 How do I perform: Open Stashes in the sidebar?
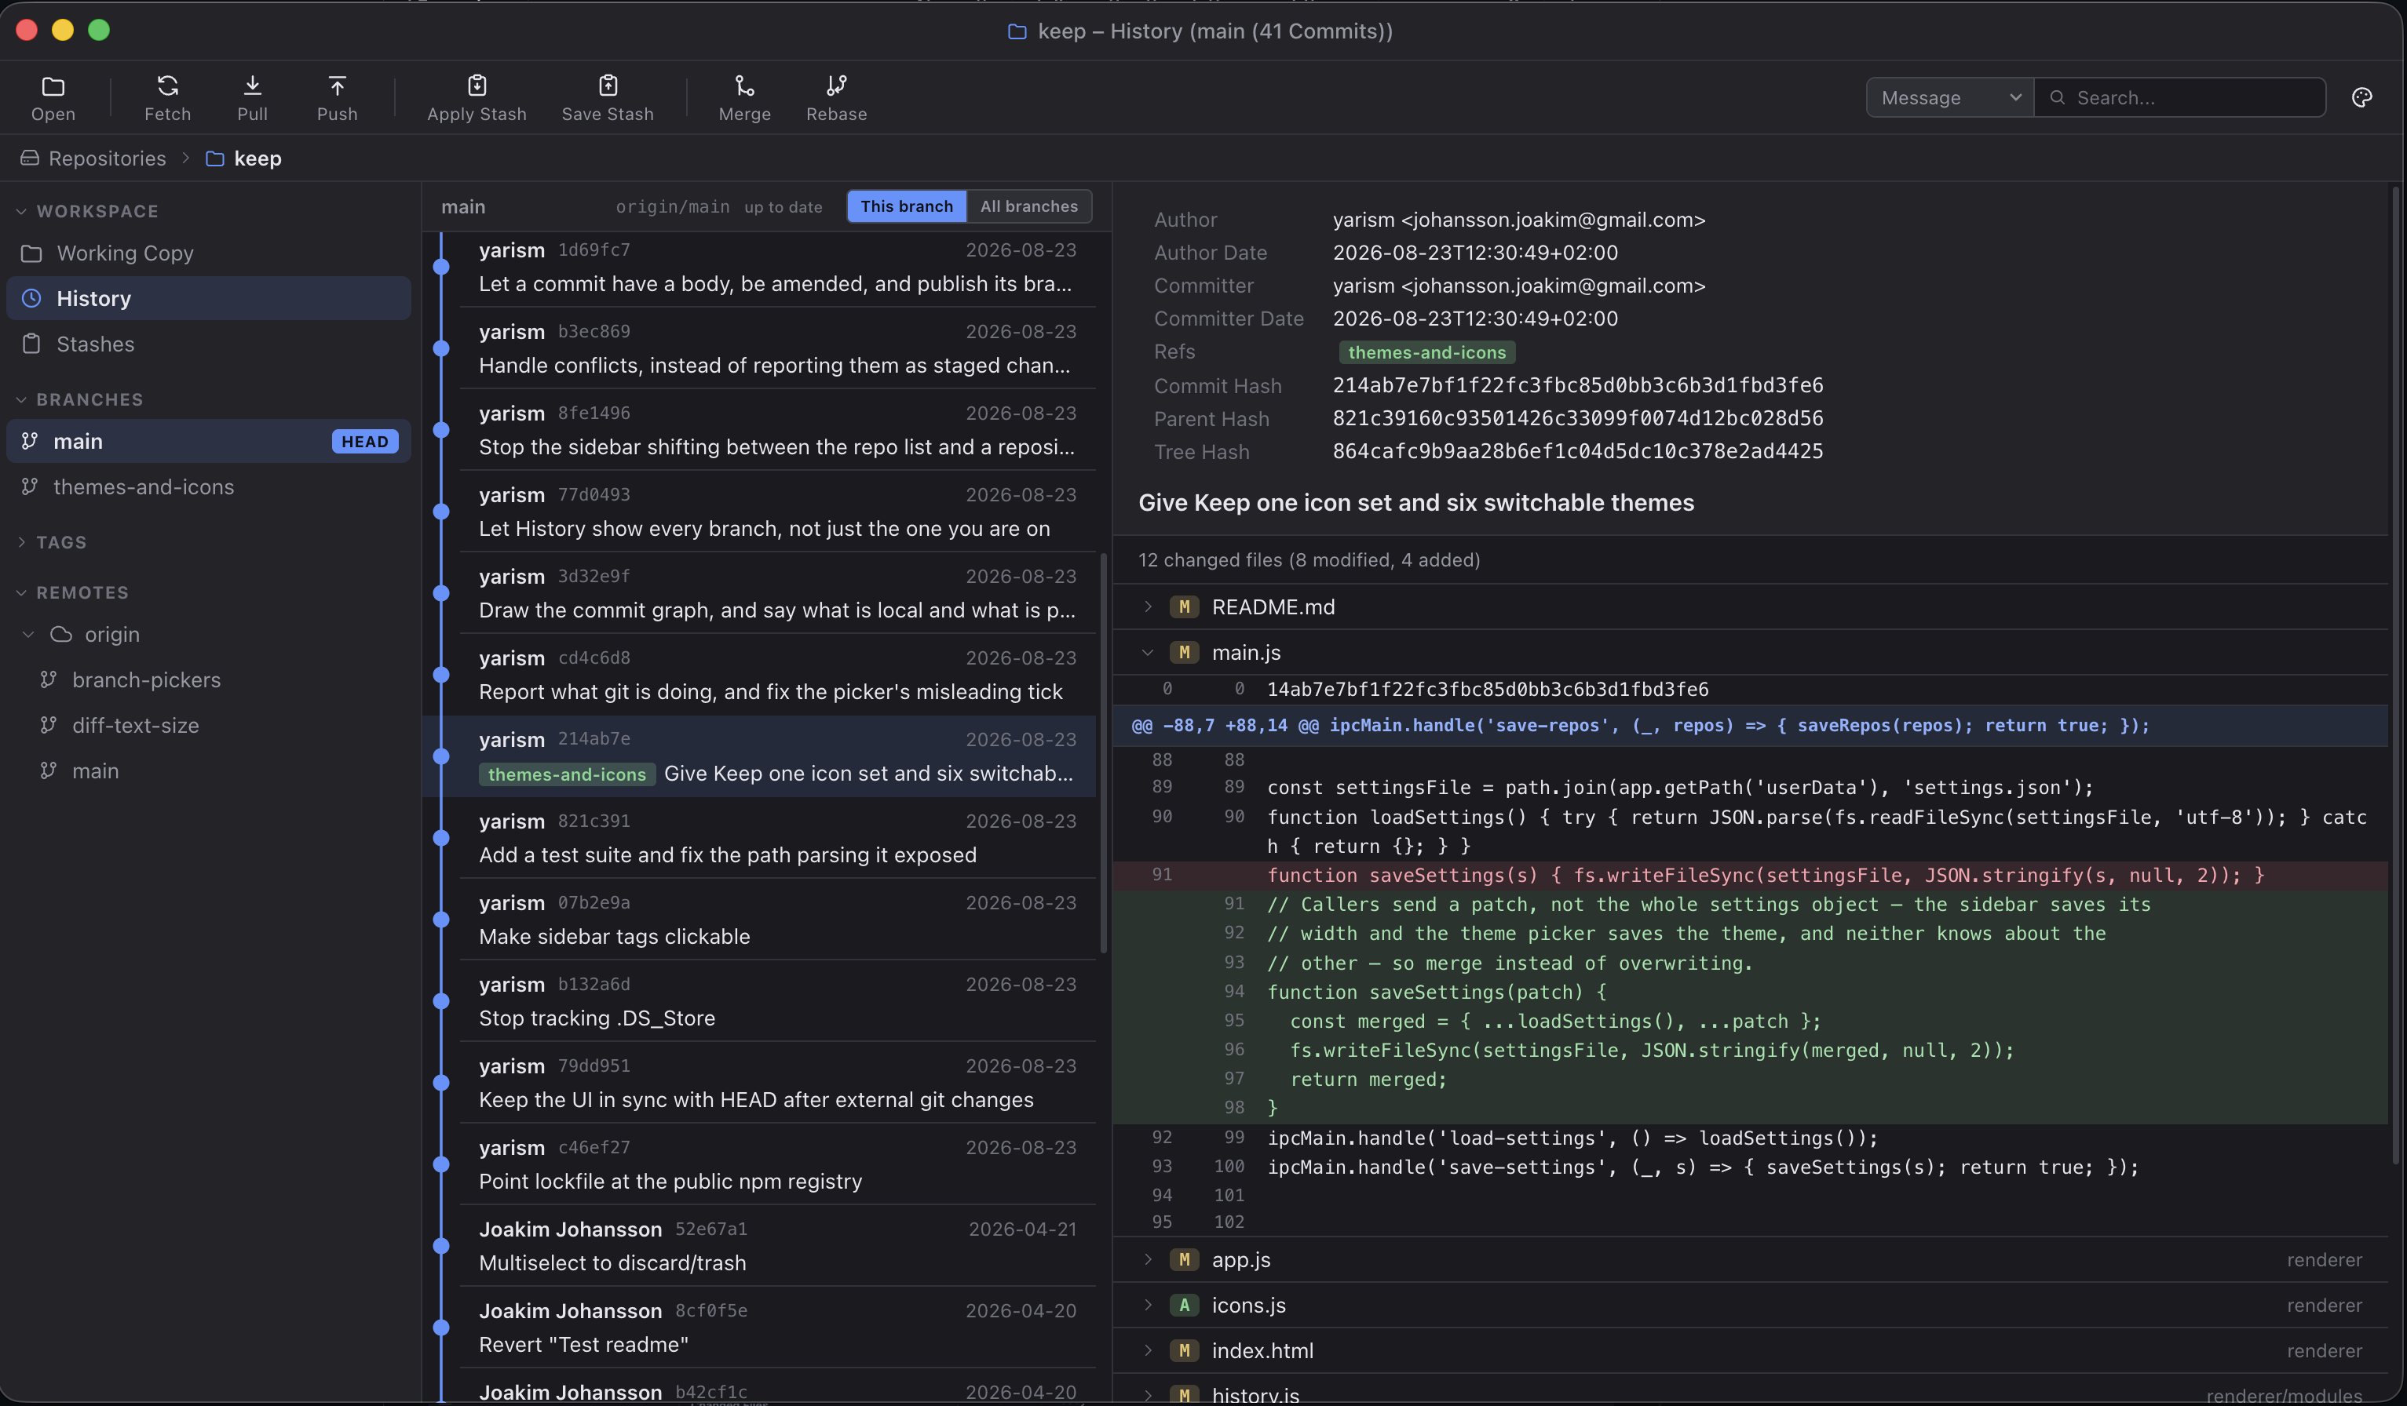tap(208, 344)
